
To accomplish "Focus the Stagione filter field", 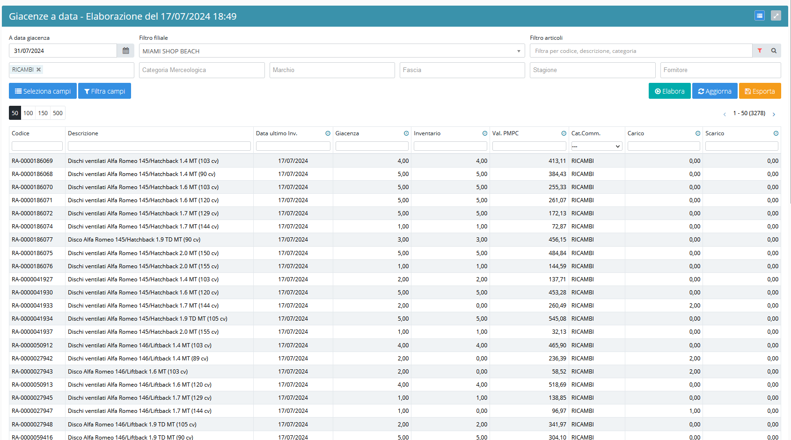I will [x=593, y=70].
